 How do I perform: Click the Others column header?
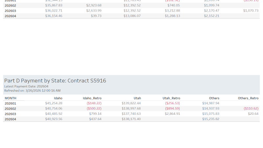tap(214, 98)
